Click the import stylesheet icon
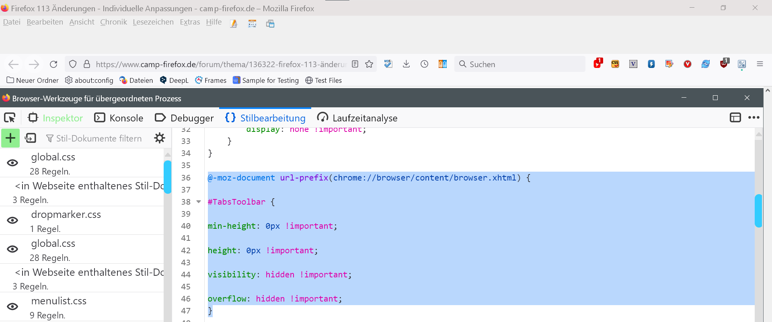 pyautogui.click(x=31, y=138)
